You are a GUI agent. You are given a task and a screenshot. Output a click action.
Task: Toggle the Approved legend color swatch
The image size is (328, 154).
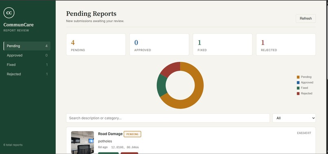coord(298,82)
